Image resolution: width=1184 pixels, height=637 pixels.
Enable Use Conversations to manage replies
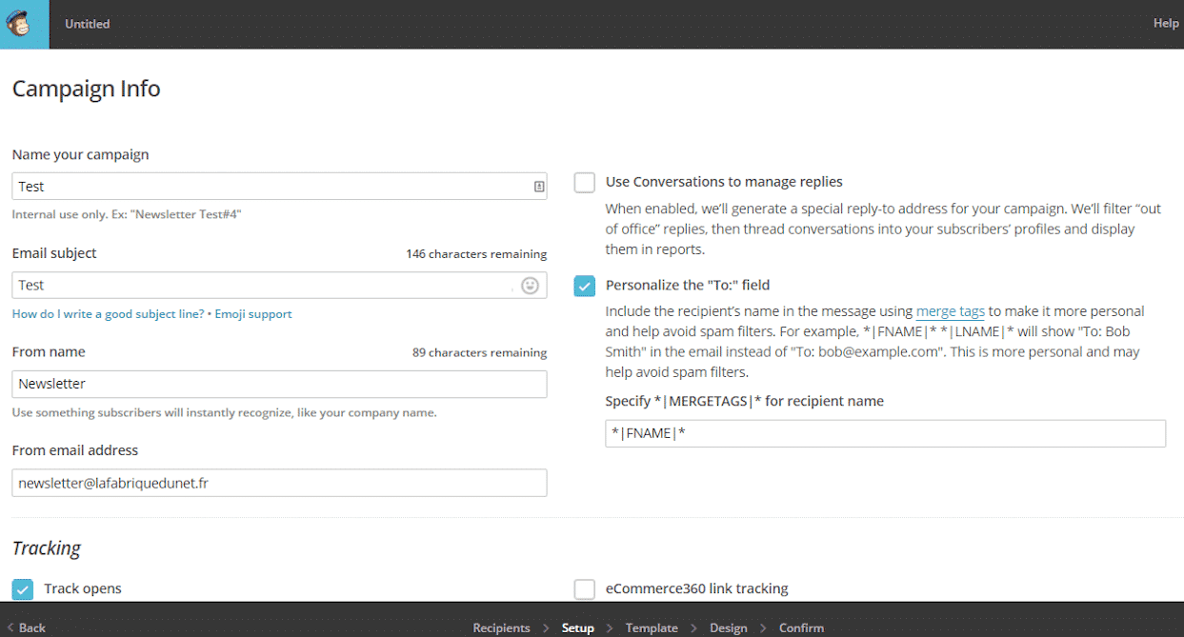tap(585, 183)
